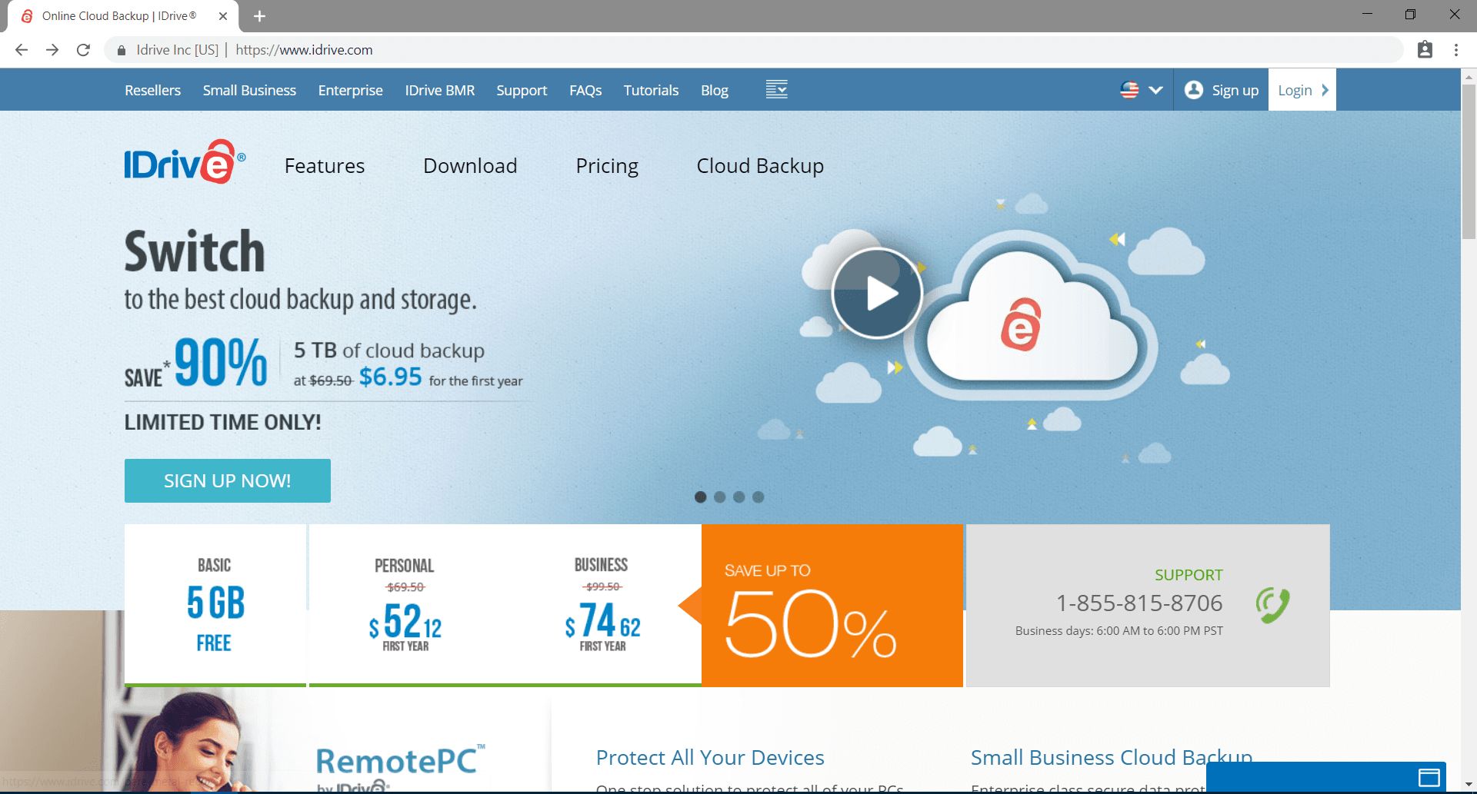Click the Save up to 50% banner
This screenshot has height=794, width=1477.
(x=832, y=606)
